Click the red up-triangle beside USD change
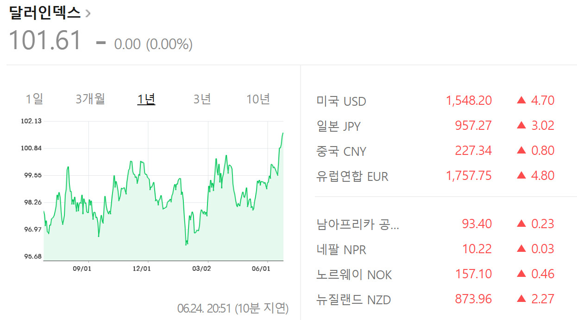Screen dimensions: 577x320 (x=521, y=100)
